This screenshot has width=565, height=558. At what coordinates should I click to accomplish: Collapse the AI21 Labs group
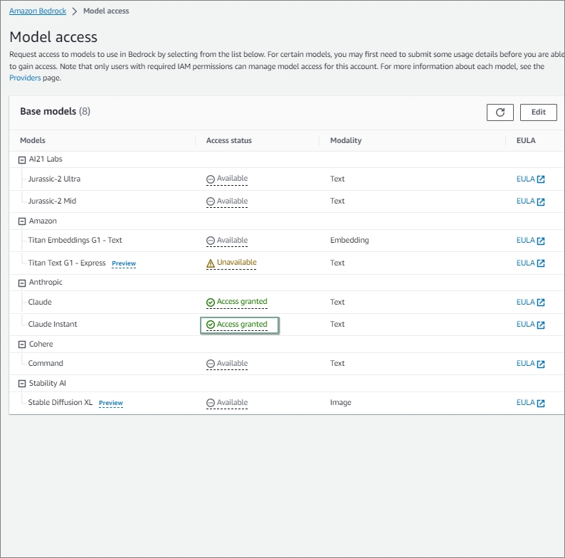(x=22, y=159)
